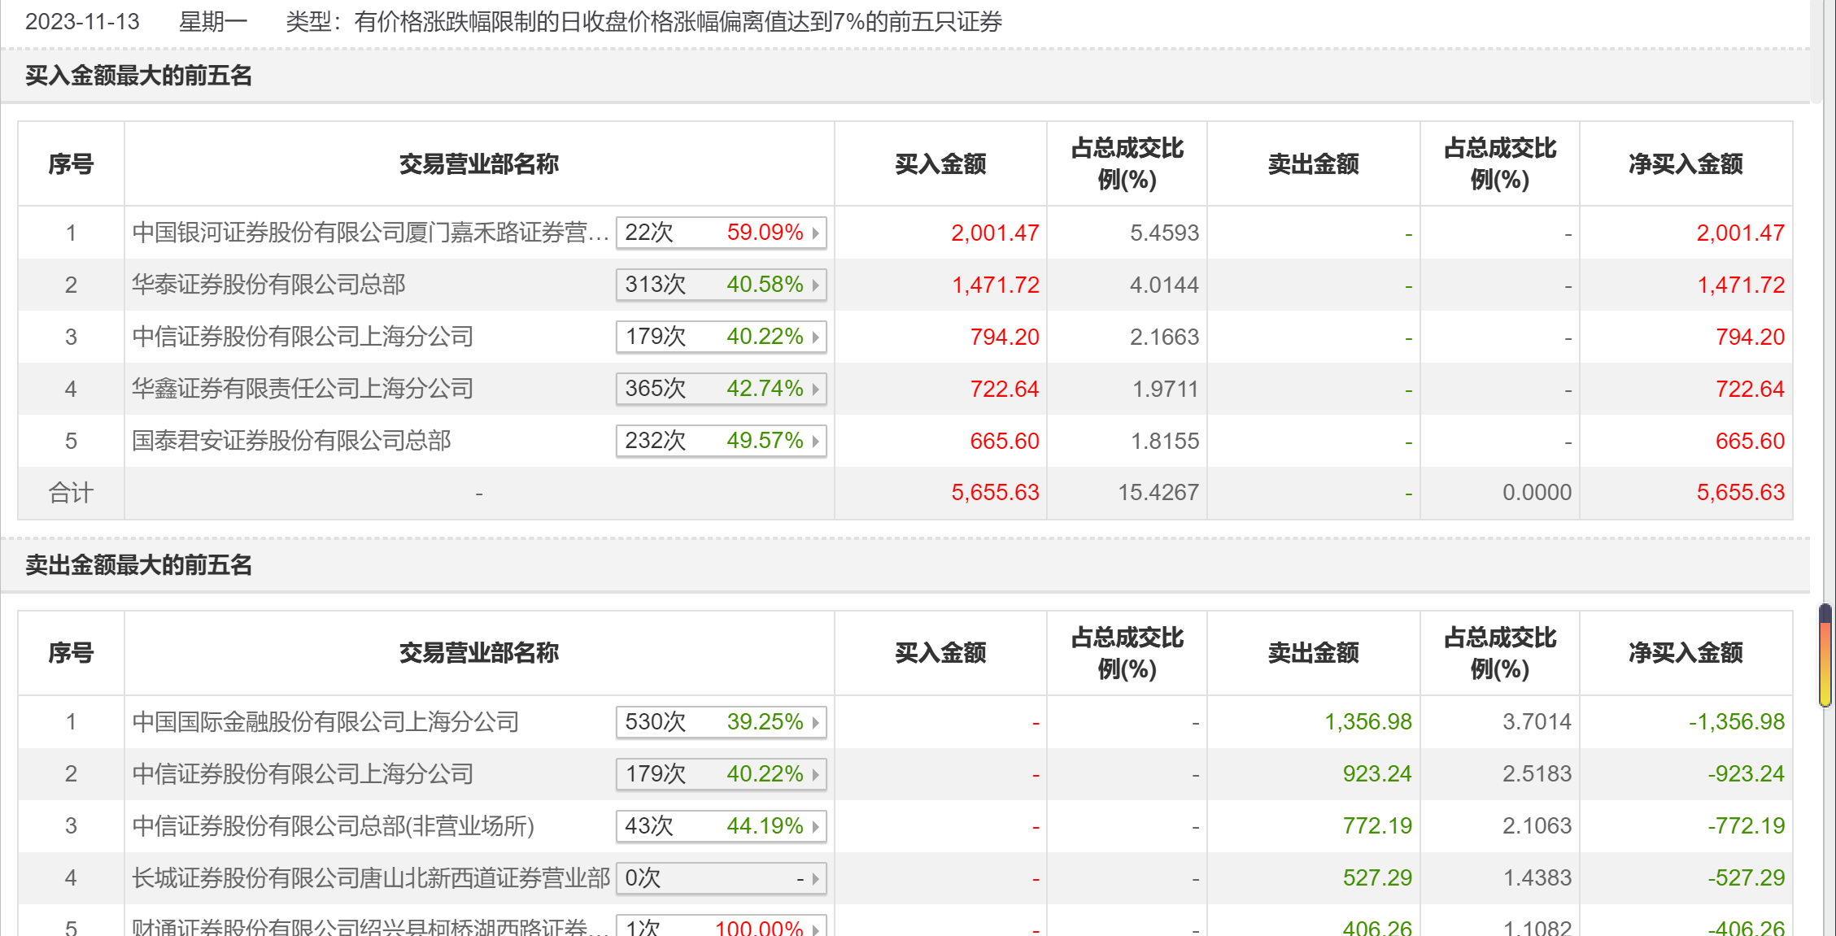Open 国泰君安证券股份有限公司总部 link
1836x936 pixels.
[x=291, y=442]
